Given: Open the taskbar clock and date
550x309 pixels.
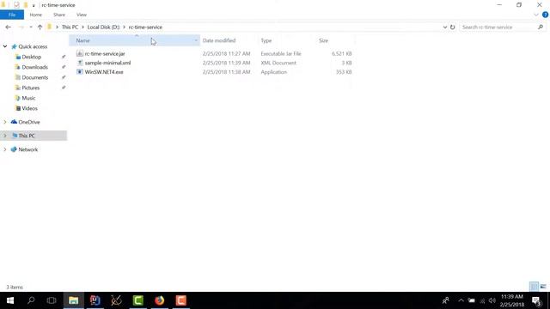Looking at the screenshot, I should (x=512, y=300).
